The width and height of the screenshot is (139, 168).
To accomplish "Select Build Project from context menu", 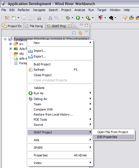I will 60,64.
